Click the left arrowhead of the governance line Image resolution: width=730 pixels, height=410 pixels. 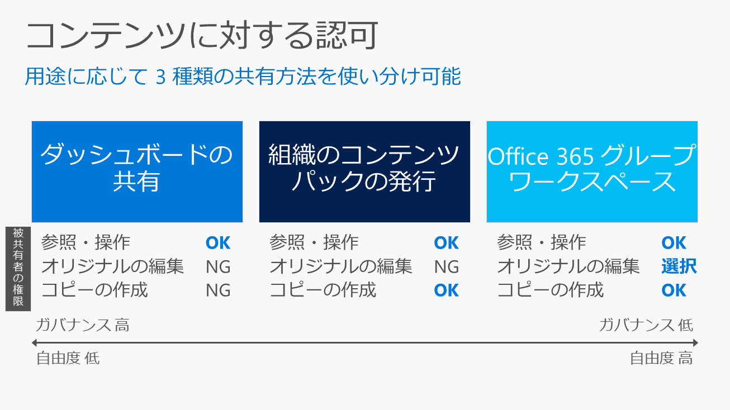[x=35, y=342]
